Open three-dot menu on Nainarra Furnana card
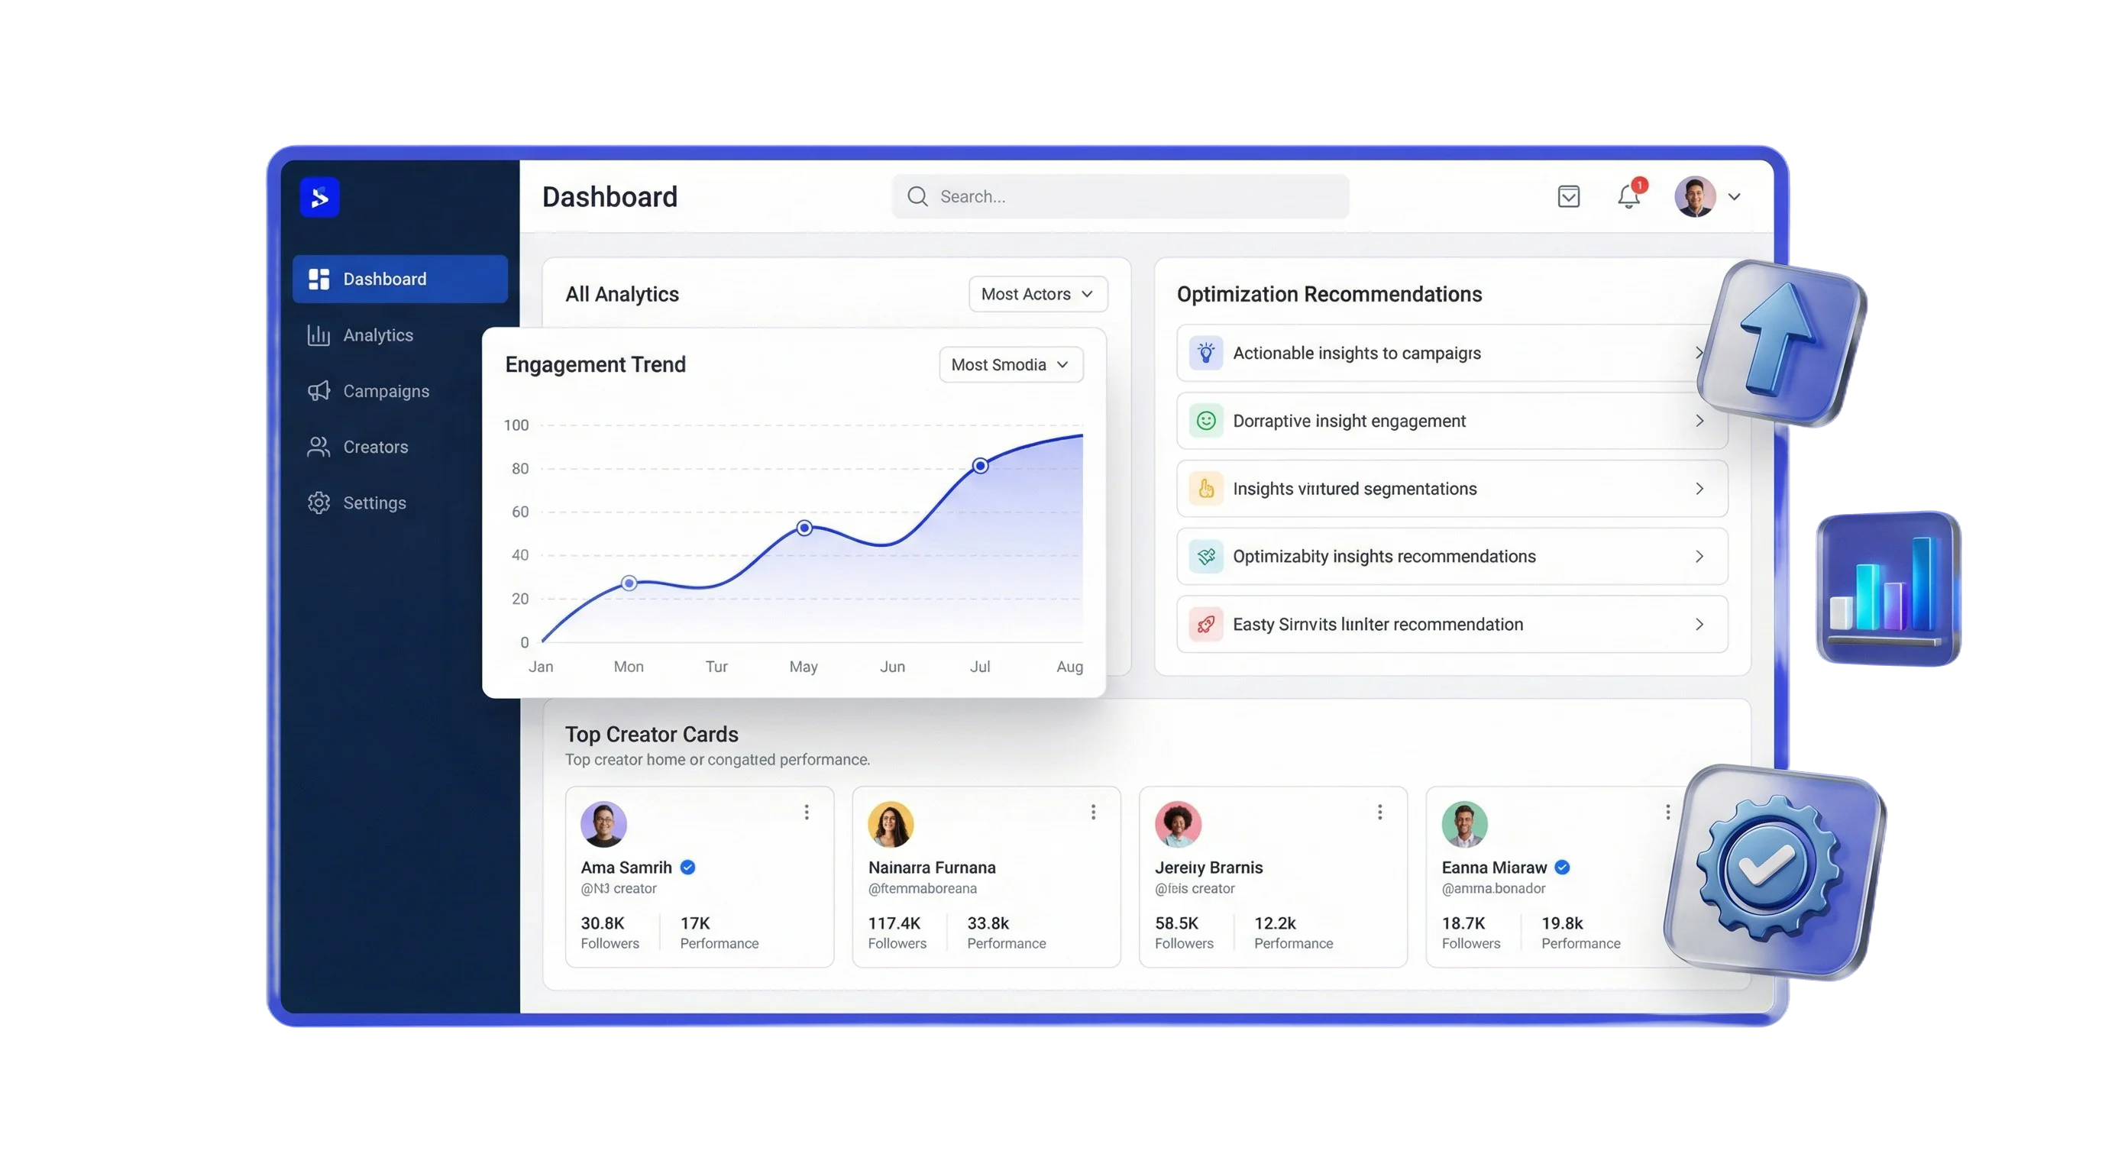 coord(1092,813)
